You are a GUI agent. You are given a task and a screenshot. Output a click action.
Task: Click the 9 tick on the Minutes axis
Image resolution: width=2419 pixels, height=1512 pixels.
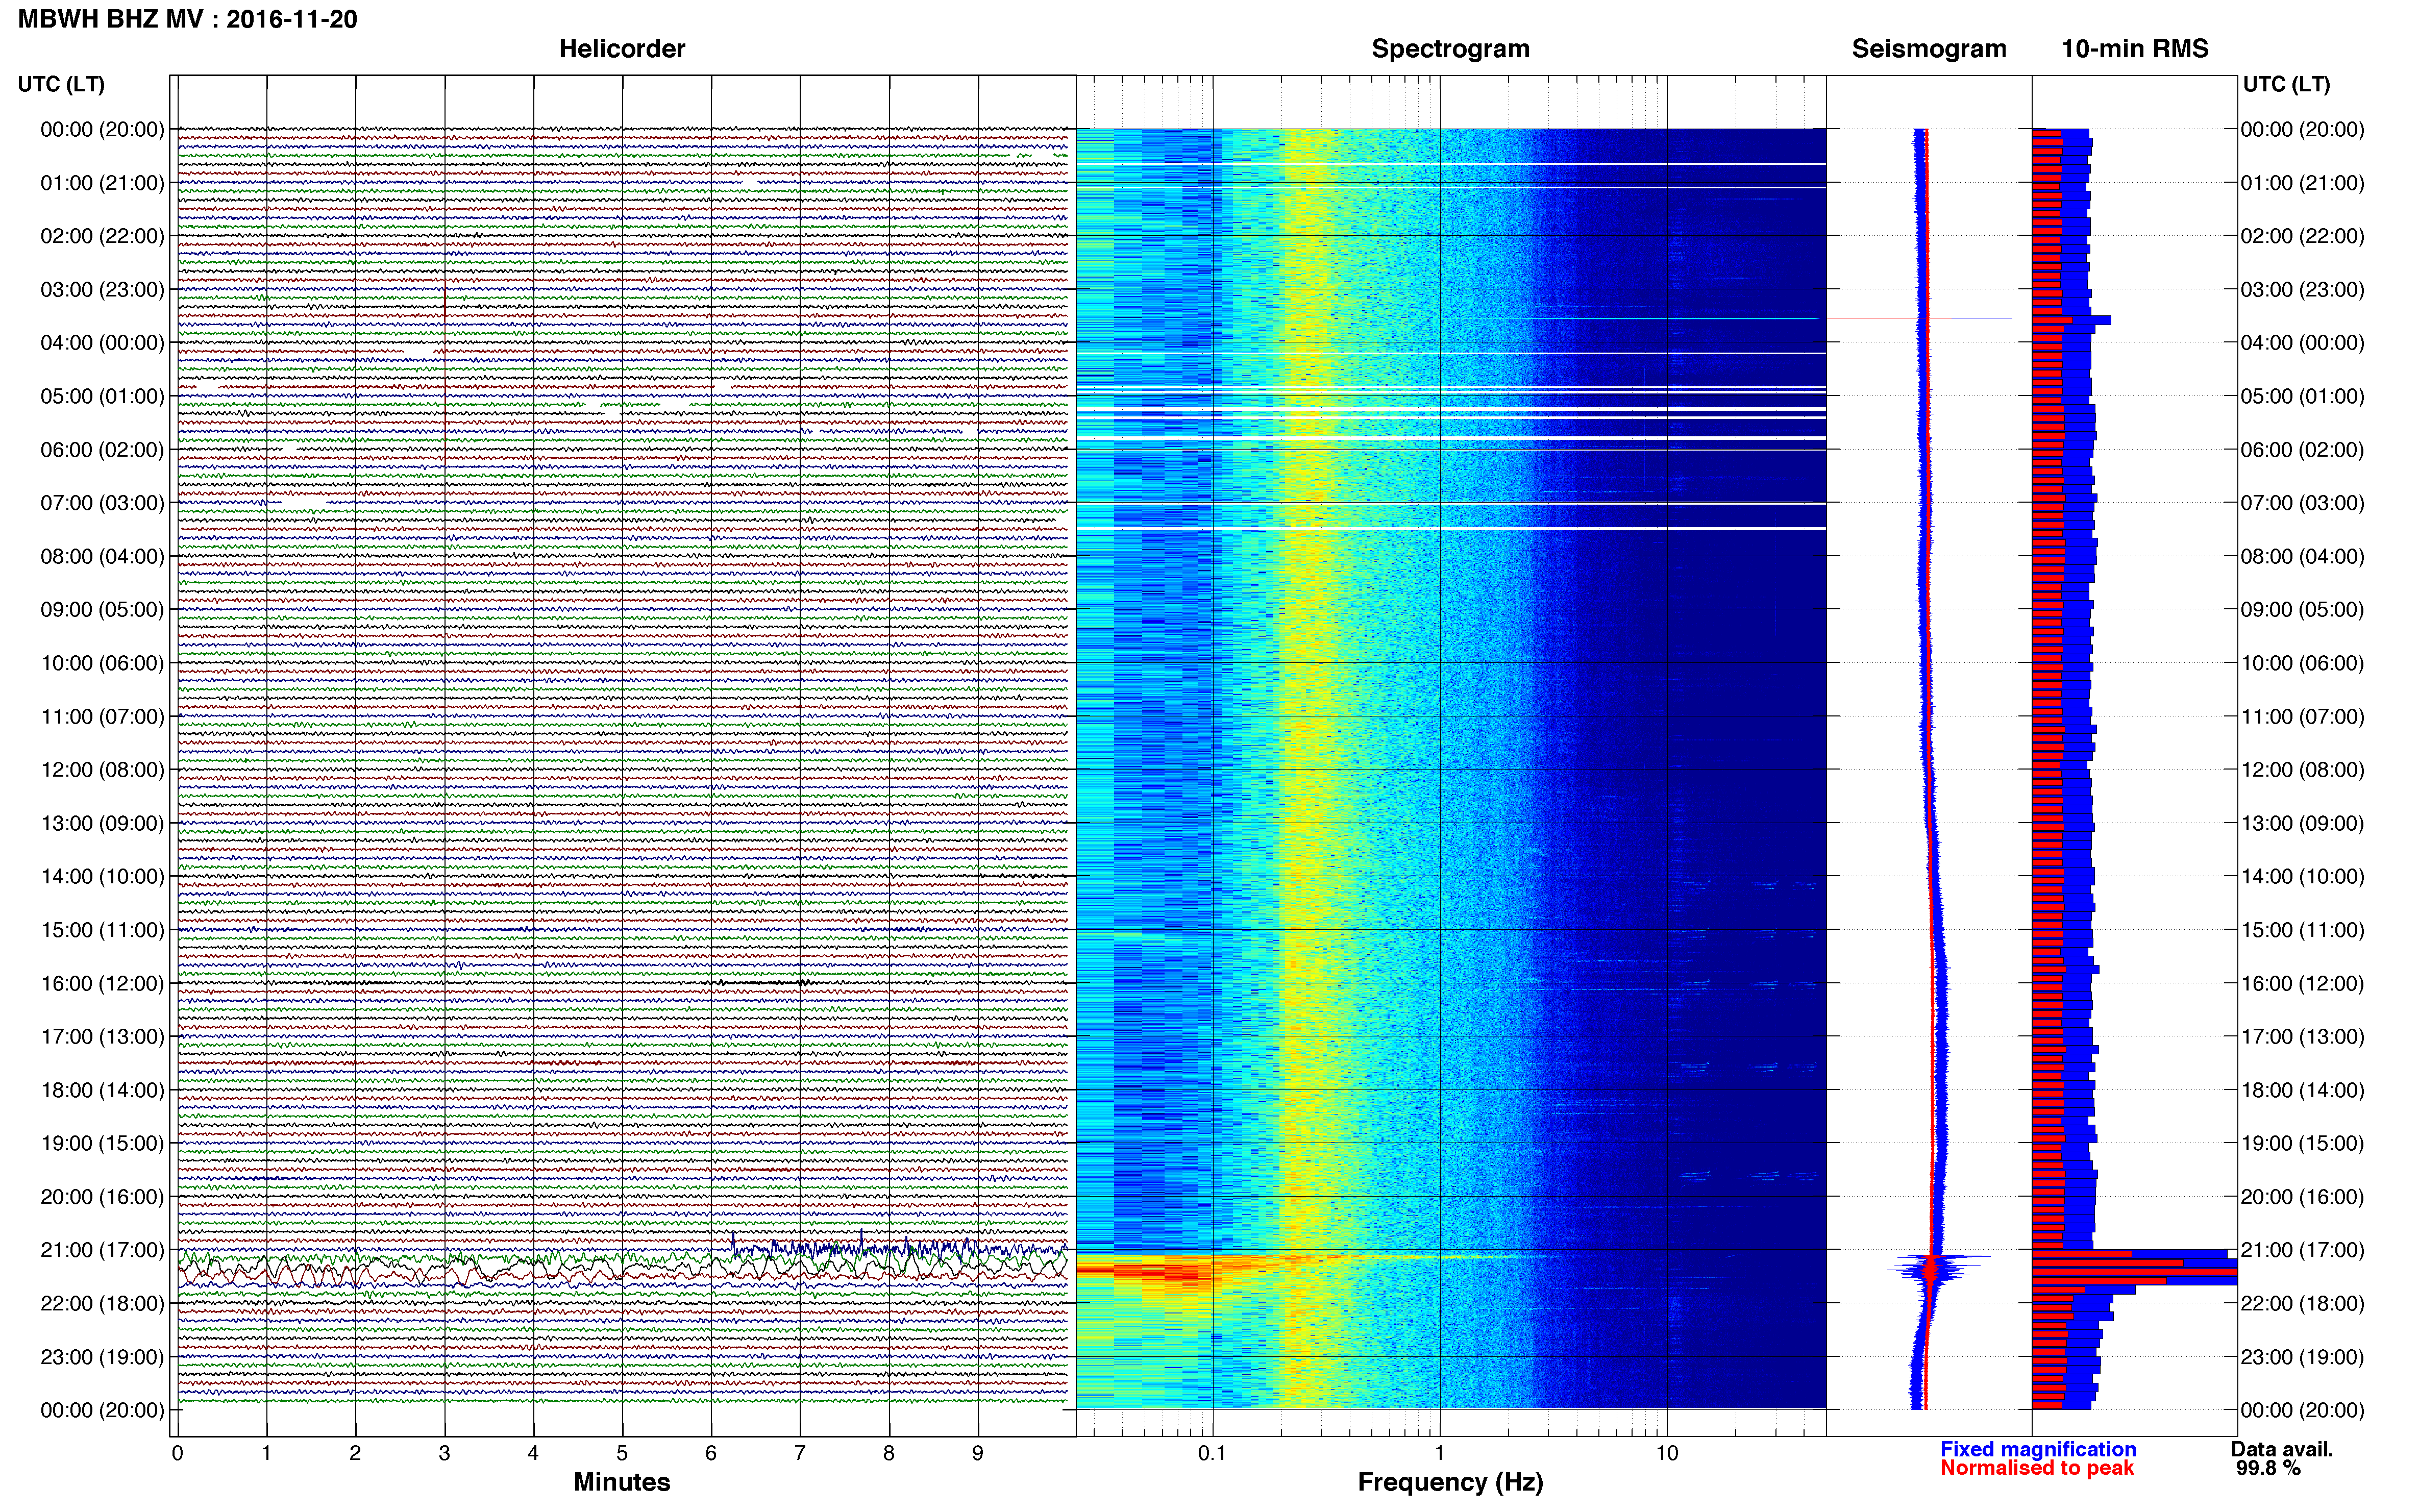tap(978, 1454)
